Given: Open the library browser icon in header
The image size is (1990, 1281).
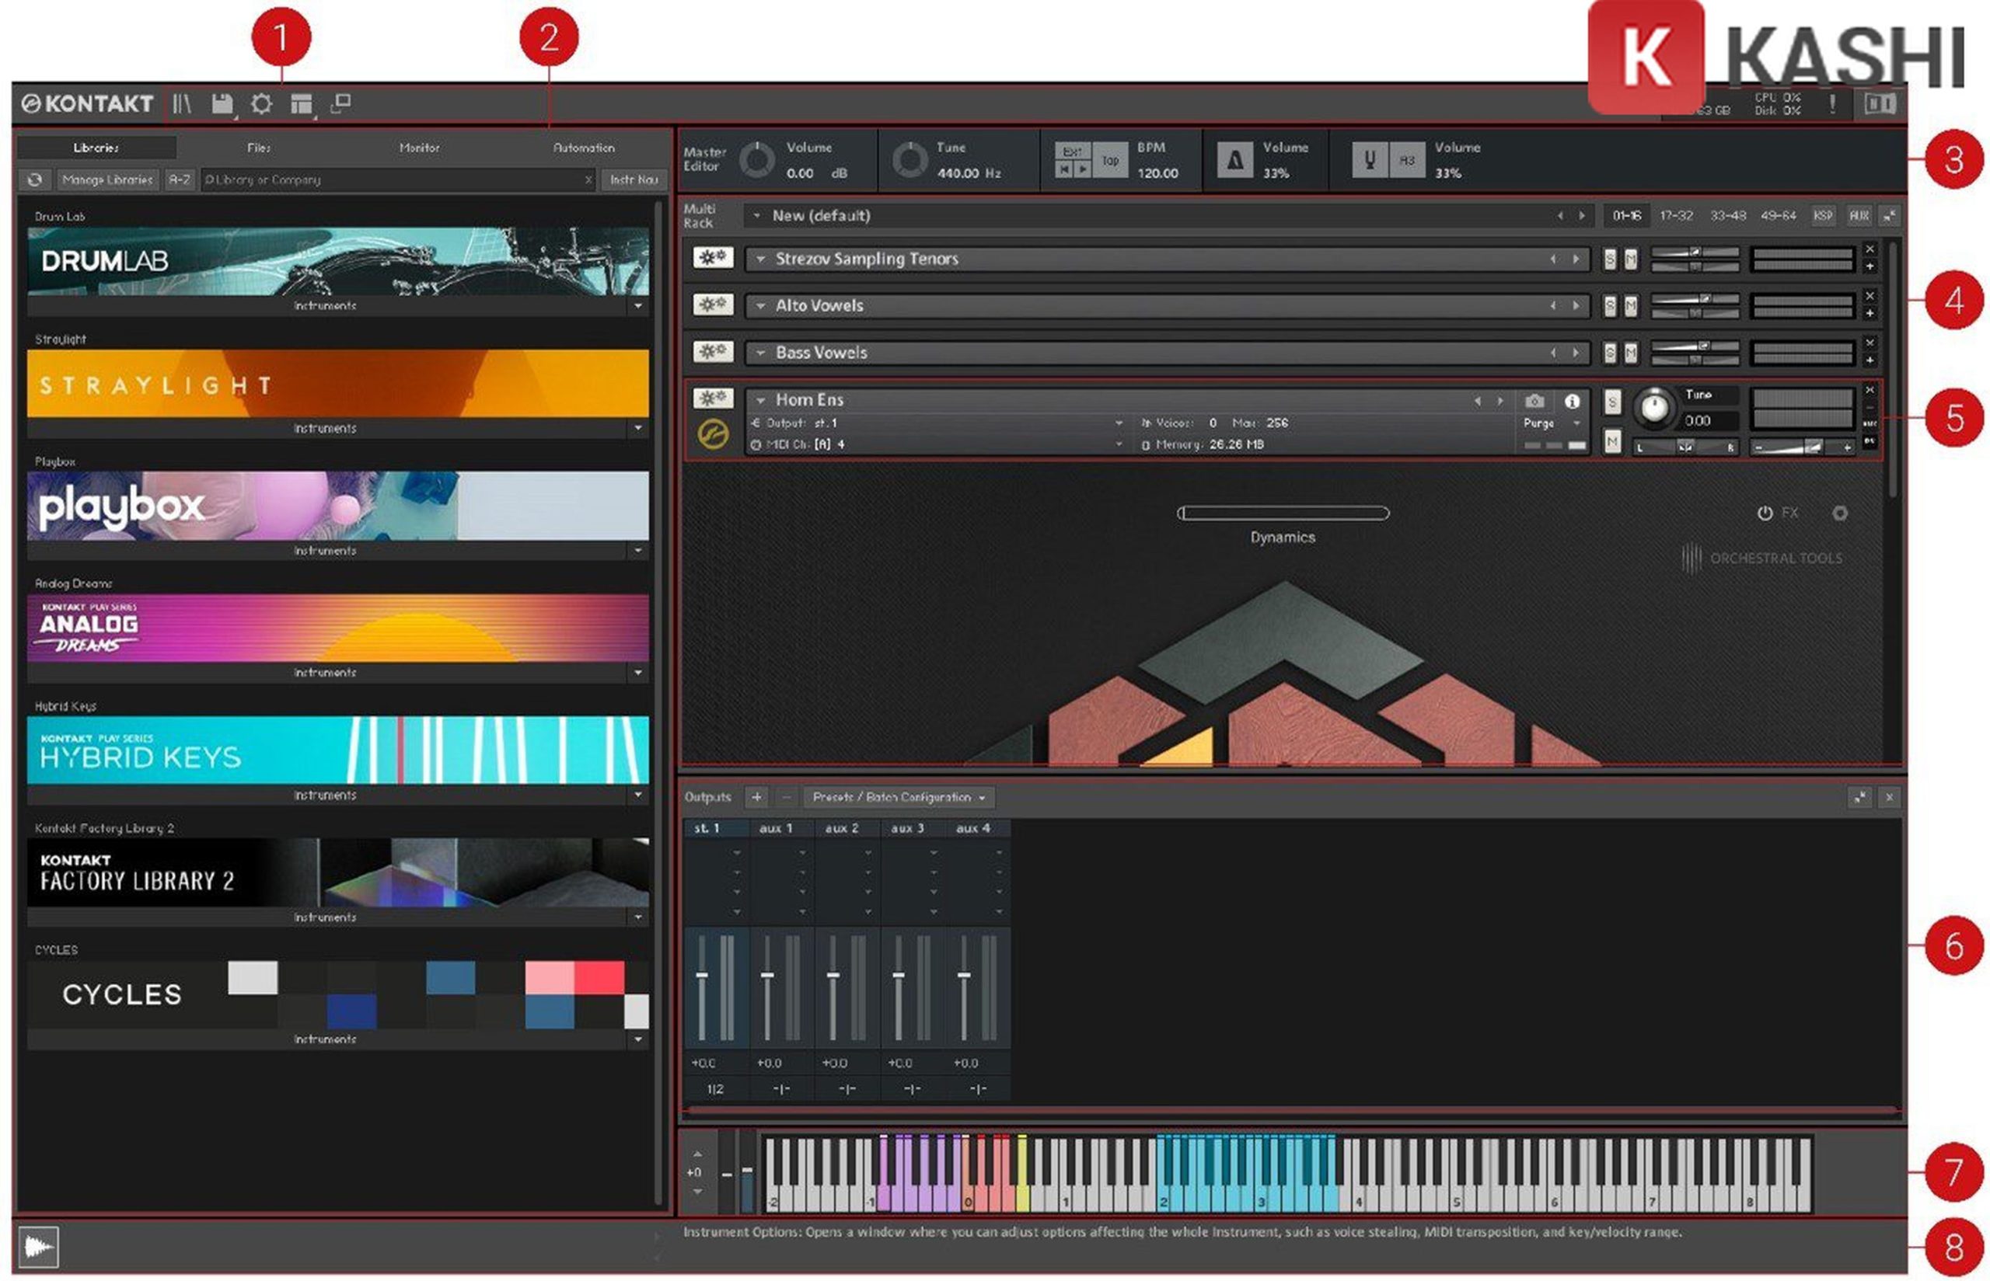Looking at the screenshot, I should point(181,104).
